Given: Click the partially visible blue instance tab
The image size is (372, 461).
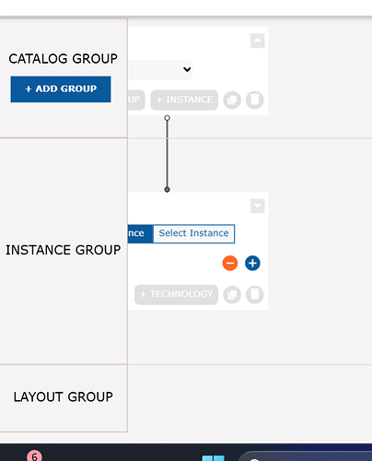Looking at the screenshot, I should pos(140,233).
